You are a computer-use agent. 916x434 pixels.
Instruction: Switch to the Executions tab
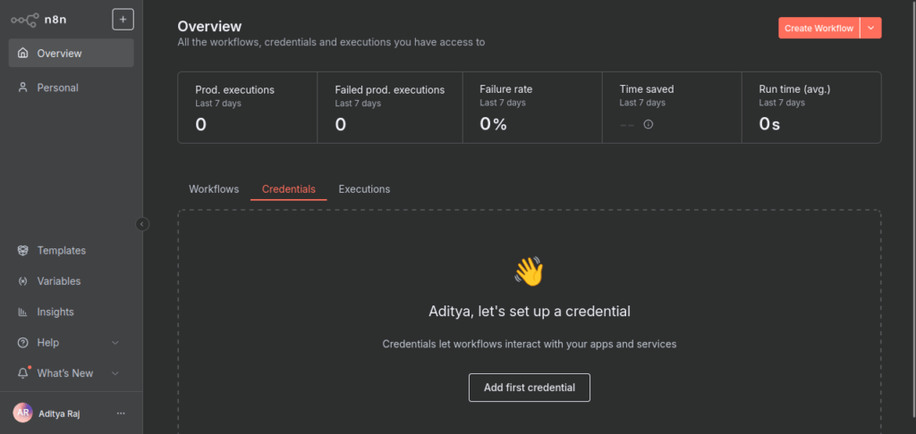[364, 189]
